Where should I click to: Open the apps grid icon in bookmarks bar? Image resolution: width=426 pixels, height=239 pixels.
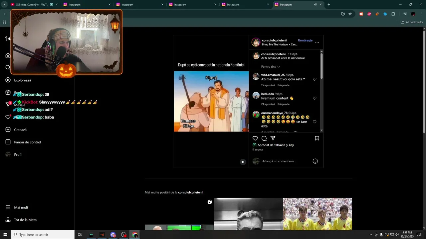4,22
